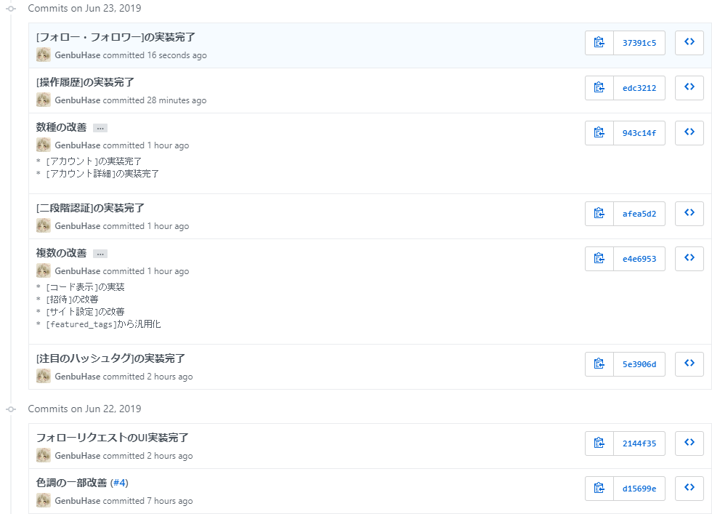Select text '[featured_tags]から汎用化'
Screen dimensions: 712x514
pyautogui.click(x=103, y=324)
